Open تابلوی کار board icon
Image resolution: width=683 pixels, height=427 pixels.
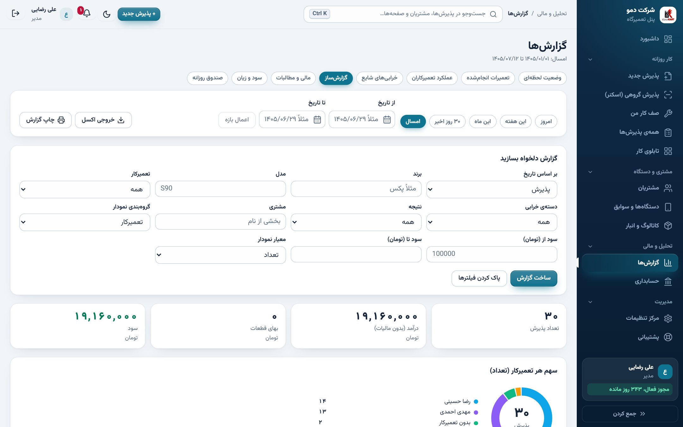(668, 151)
